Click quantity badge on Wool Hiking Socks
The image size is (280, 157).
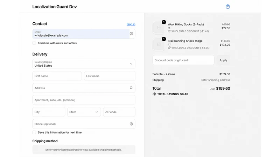point(164,22)
